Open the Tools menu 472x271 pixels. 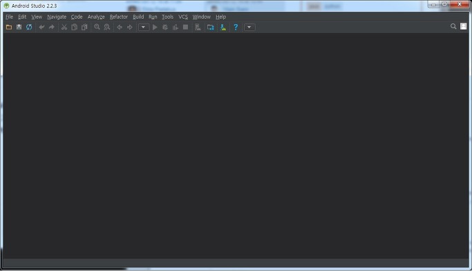point(167,17)
